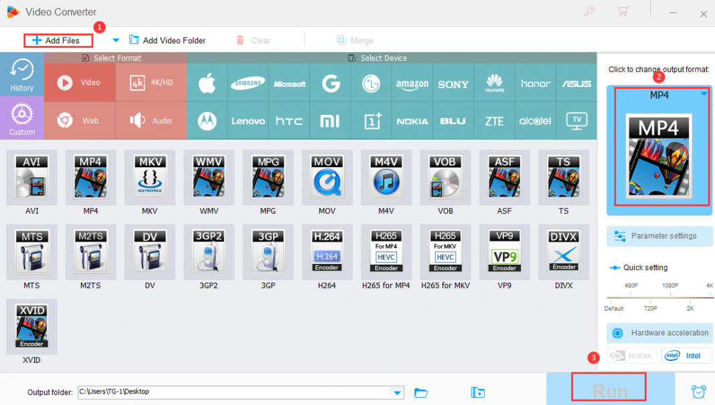
Task: Choose the Motorola device icon
Action: pos(207,120)
